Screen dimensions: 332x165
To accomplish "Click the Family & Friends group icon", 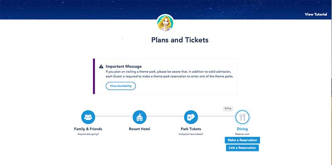I will point(88,117).
